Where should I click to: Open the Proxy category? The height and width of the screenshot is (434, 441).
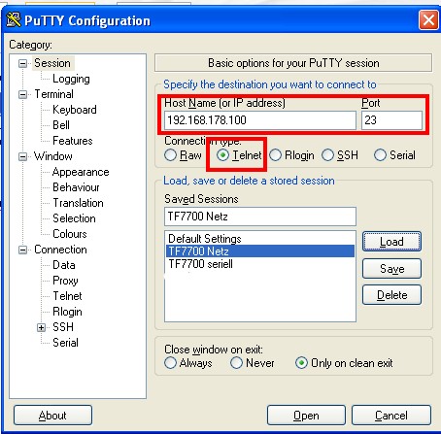click(65, 281)
